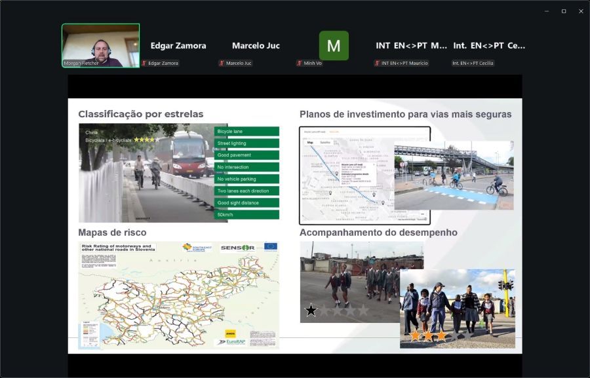Click the green '50km/h' label
Screen dimensions: 590x378
[x=246, y=215]
